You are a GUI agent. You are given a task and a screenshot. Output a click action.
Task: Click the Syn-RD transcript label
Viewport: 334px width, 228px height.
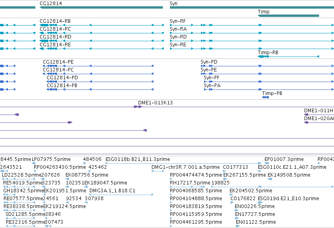pos(178,37)
